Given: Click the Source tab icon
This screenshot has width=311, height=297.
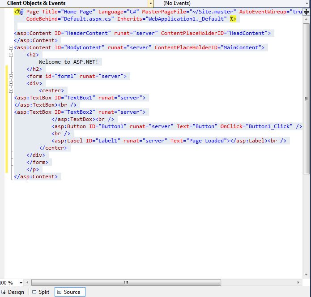Looking at the screenshot, I should pos(60,292).
